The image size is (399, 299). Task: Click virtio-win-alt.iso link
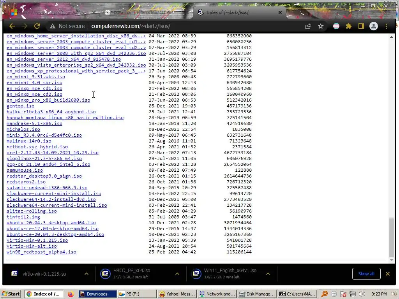[32, 246]
